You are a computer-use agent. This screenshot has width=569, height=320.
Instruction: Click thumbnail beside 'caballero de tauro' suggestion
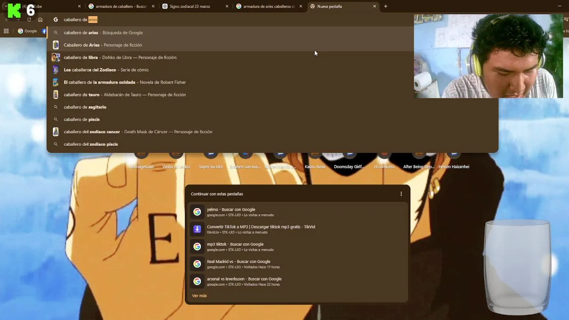[x=56, y=95]
